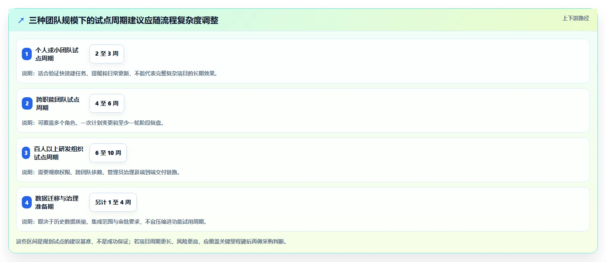This screenshot has height=262, width=606.
Task: Click the 个人或小团队试点周期 label
Action: 57,54
